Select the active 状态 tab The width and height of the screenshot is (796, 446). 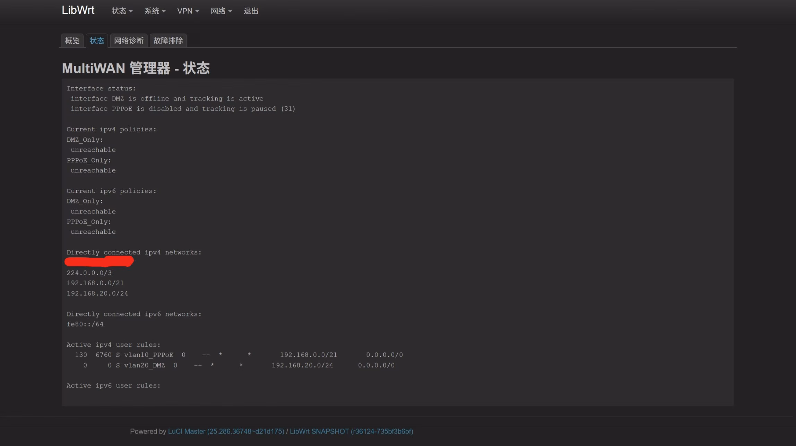[x=97, y=41]
